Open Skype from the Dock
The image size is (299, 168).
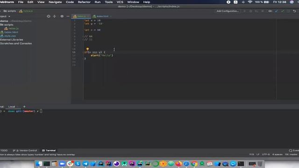tap(78, 164)
